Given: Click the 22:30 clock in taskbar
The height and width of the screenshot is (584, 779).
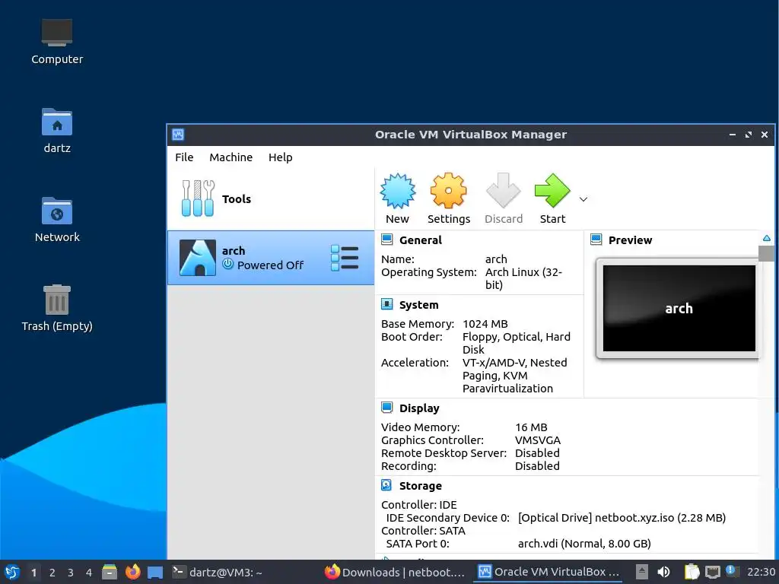Looking at the screenshot, I should pos(761,572).
